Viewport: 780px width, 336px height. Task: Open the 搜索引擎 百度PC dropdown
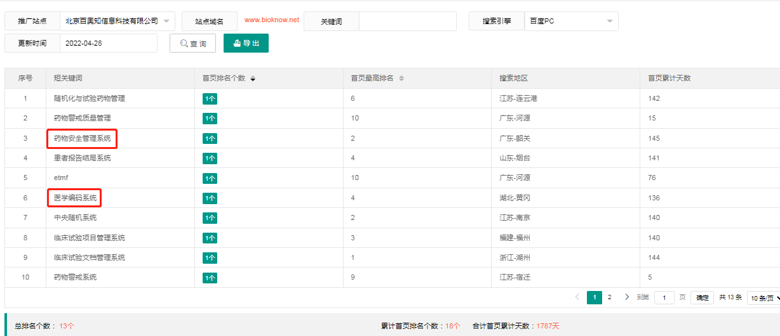(x=571, y=21)
